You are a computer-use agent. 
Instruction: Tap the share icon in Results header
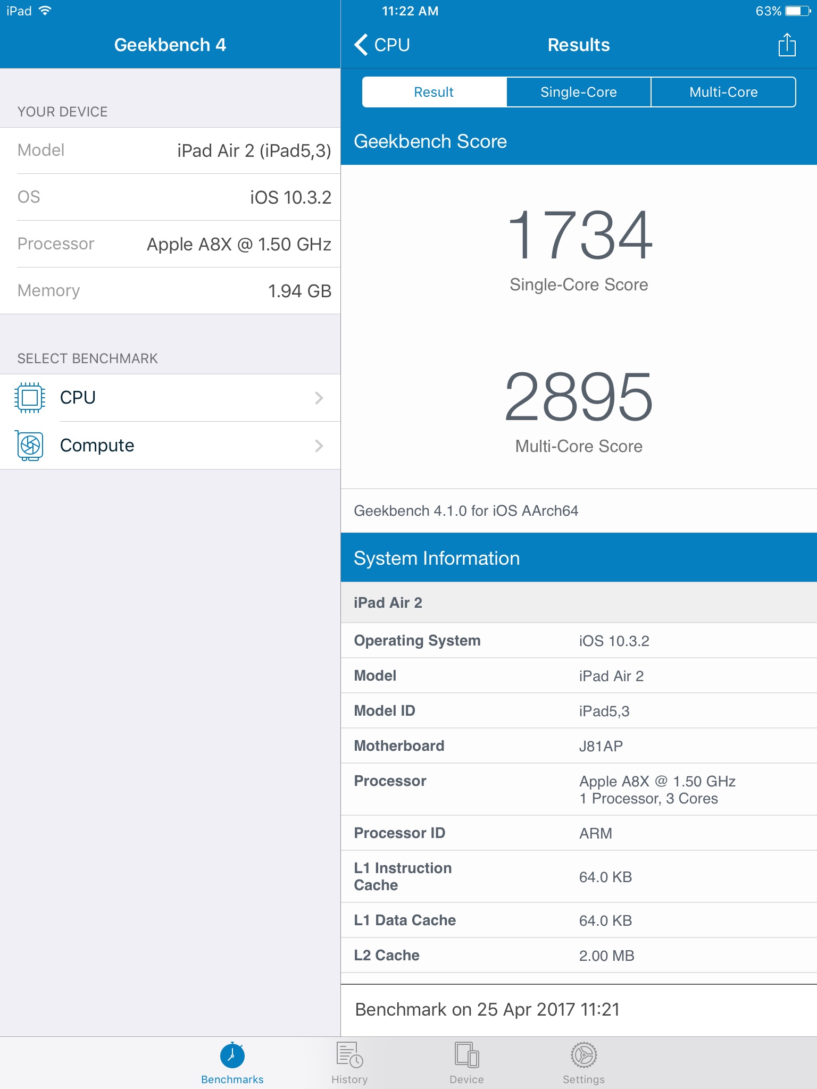787,45
